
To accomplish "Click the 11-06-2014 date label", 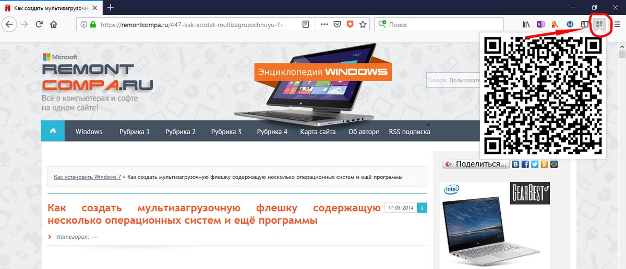I will pos(401,208).
